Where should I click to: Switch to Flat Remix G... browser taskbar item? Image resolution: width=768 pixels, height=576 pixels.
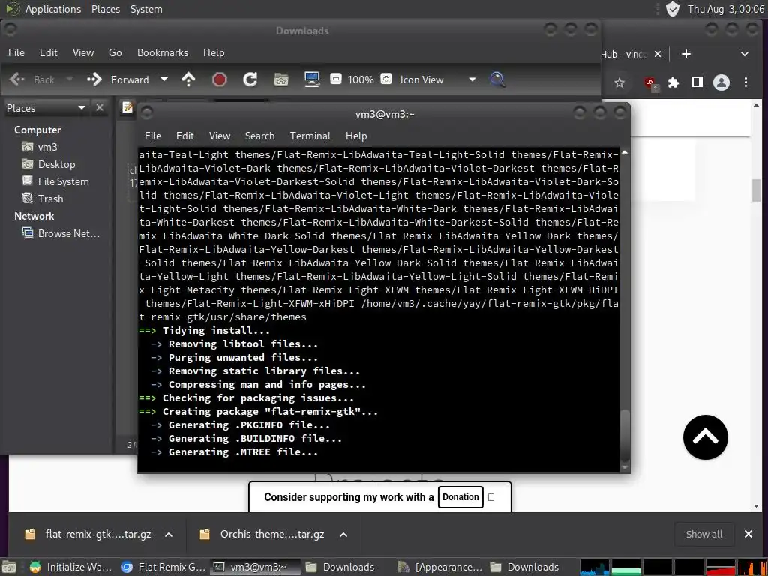pos(163,567)
